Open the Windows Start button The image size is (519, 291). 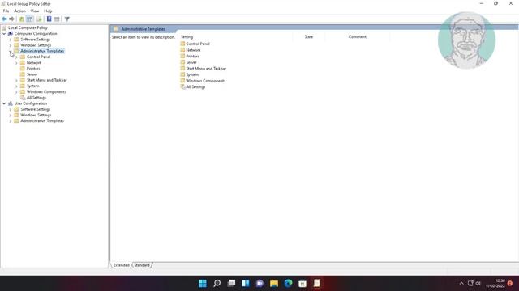click(203, 283)
